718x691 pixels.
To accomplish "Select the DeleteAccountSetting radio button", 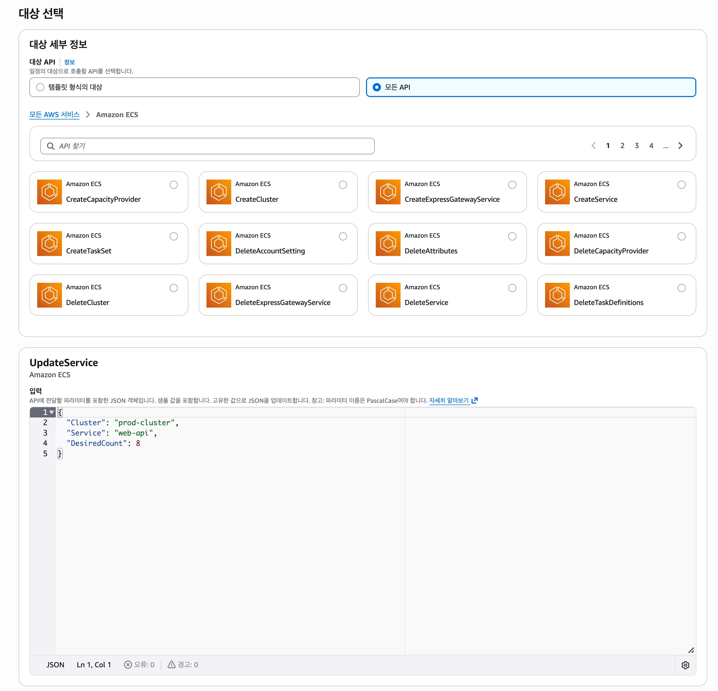I will click(x=343, y=236).
